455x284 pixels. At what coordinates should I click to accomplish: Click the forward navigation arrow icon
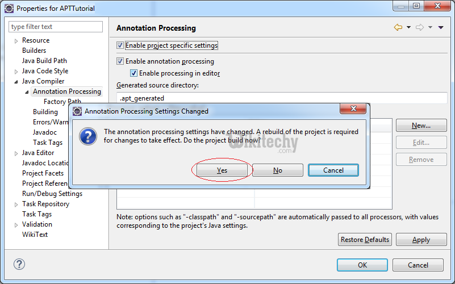point(420,27)
